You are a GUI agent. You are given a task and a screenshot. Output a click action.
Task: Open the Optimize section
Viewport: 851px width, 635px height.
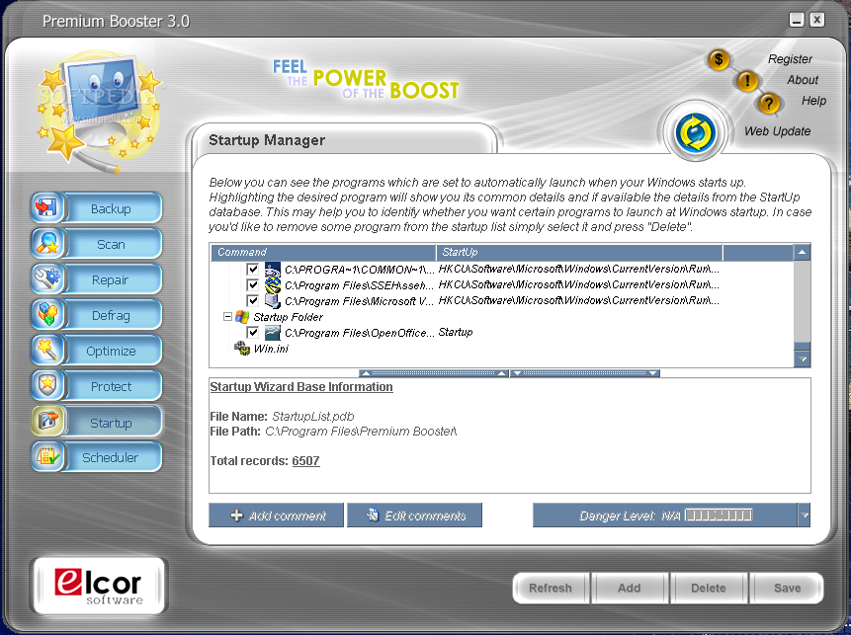click(x=111, y=352)
